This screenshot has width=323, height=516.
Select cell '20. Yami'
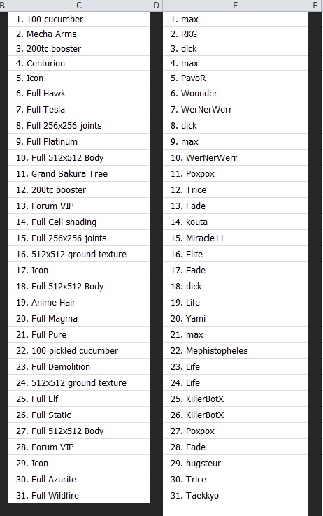[x=235, y=319]
